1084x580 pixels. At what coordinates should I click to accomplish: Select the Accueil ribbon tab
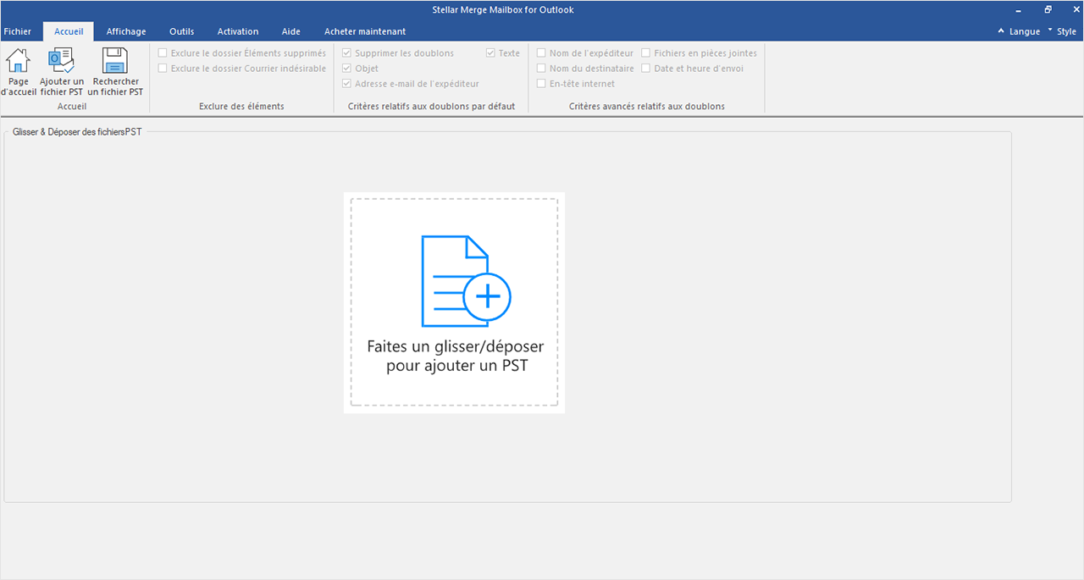point(69,31)
